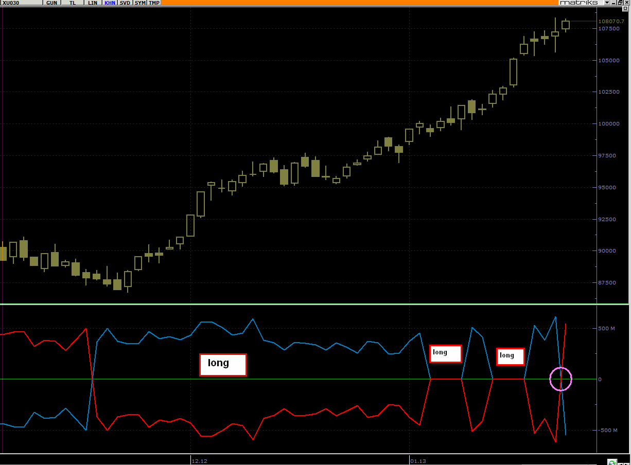
Task: Toggle the SVD button
Action: pyautogui.click(x=125, y=3)
